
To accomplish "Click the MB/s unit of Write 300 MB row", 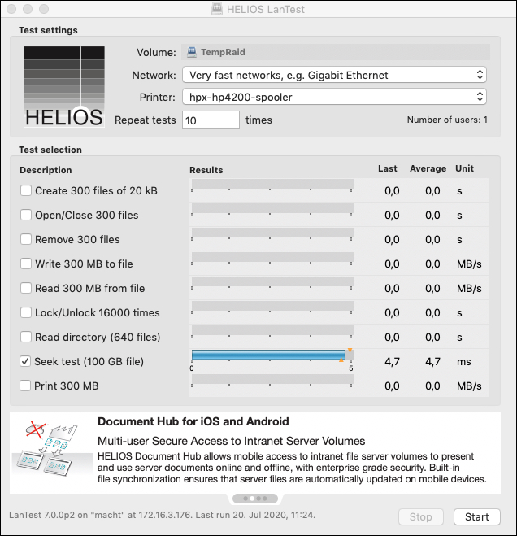I will point(469,264).
